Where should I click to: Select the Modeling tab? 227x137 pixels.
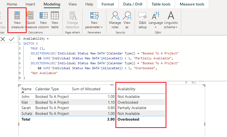(x=52, y=4)
